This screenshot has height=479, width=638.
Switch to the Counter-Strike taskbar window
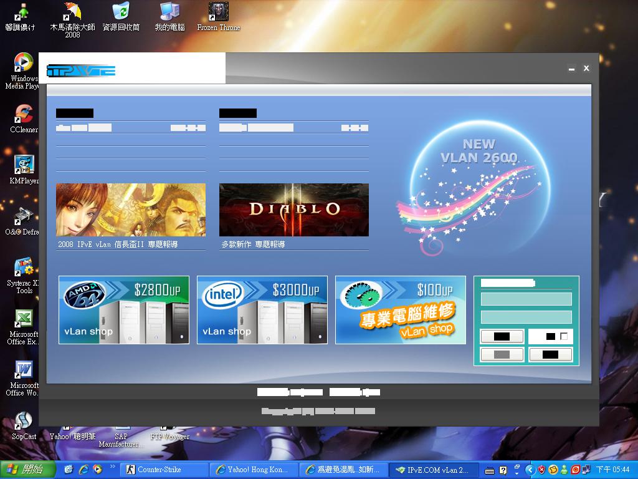(158, 470)
